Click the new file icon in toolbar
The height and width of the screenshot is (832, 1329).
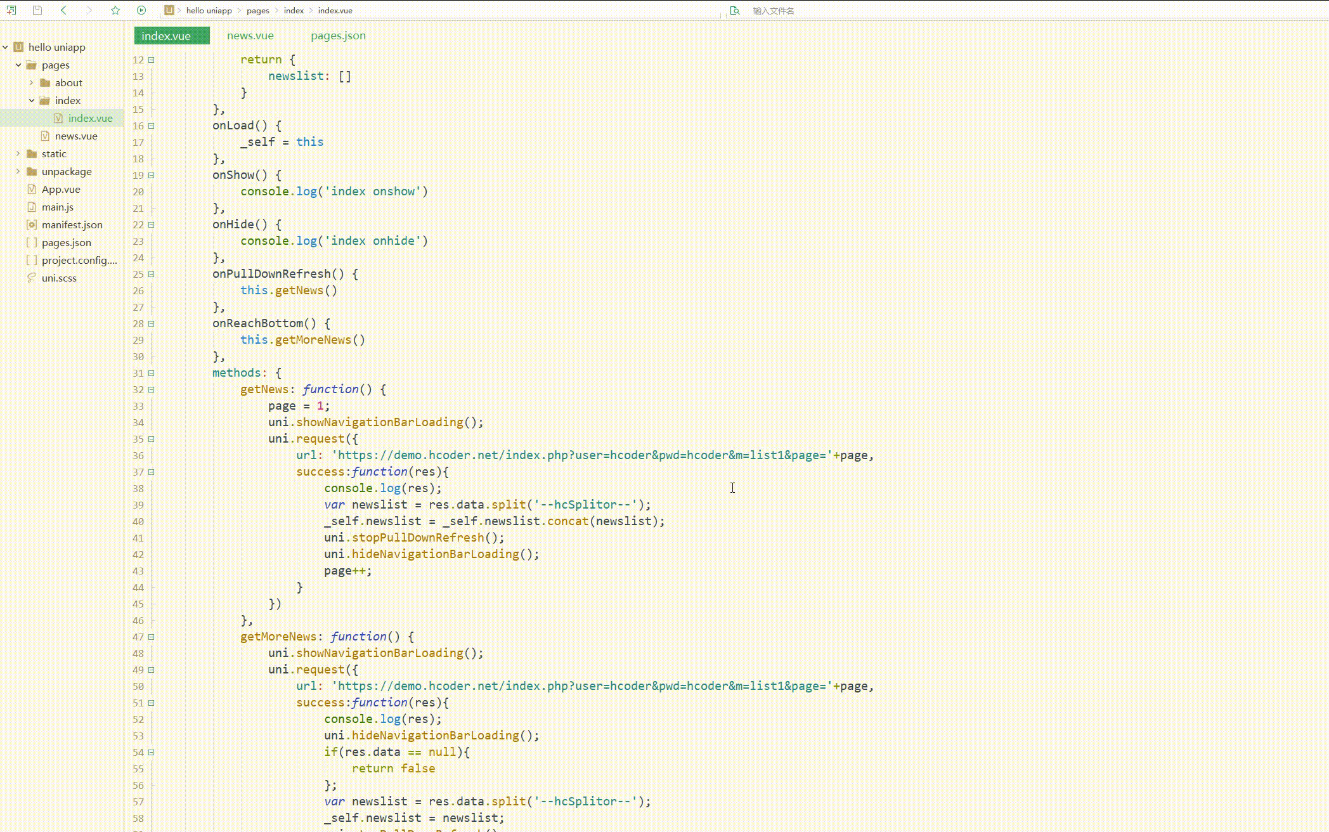[11, 10]
